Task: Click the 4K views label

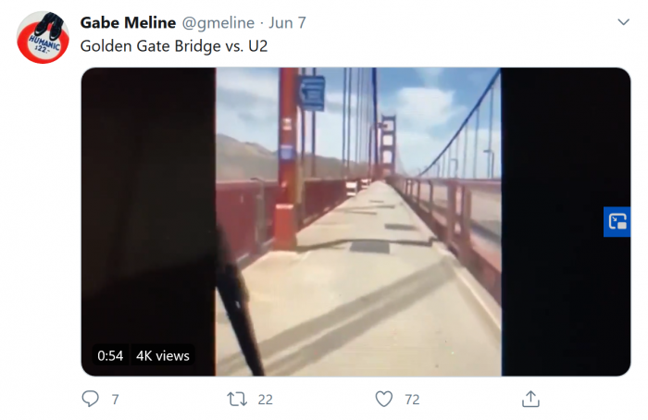Action: click(x=162, y=355)
